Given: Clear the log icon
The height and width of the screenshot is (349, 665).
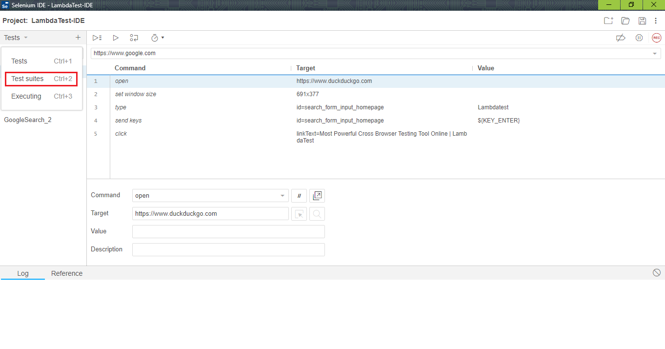Looking at the screenshot, I should [x=657, y=273].
